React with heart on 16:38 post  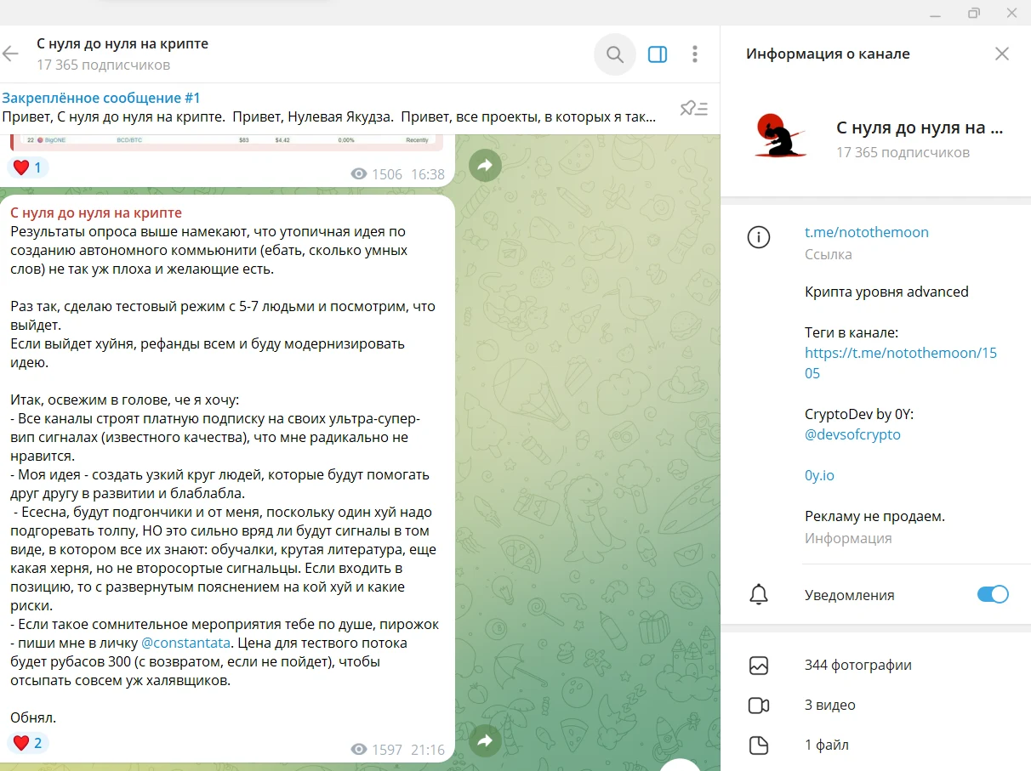click(28, 167)
